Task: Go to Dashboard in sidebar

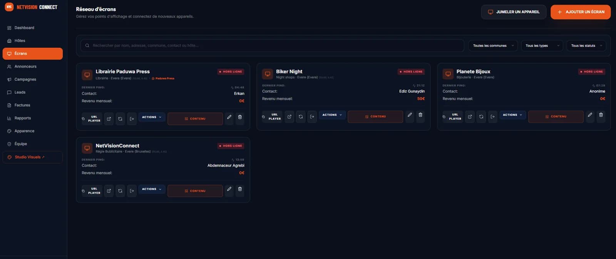Action: tap(32, 28)
